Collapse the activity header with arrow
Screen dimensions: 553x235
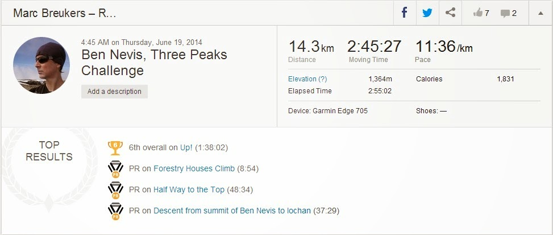coord(540,13)
